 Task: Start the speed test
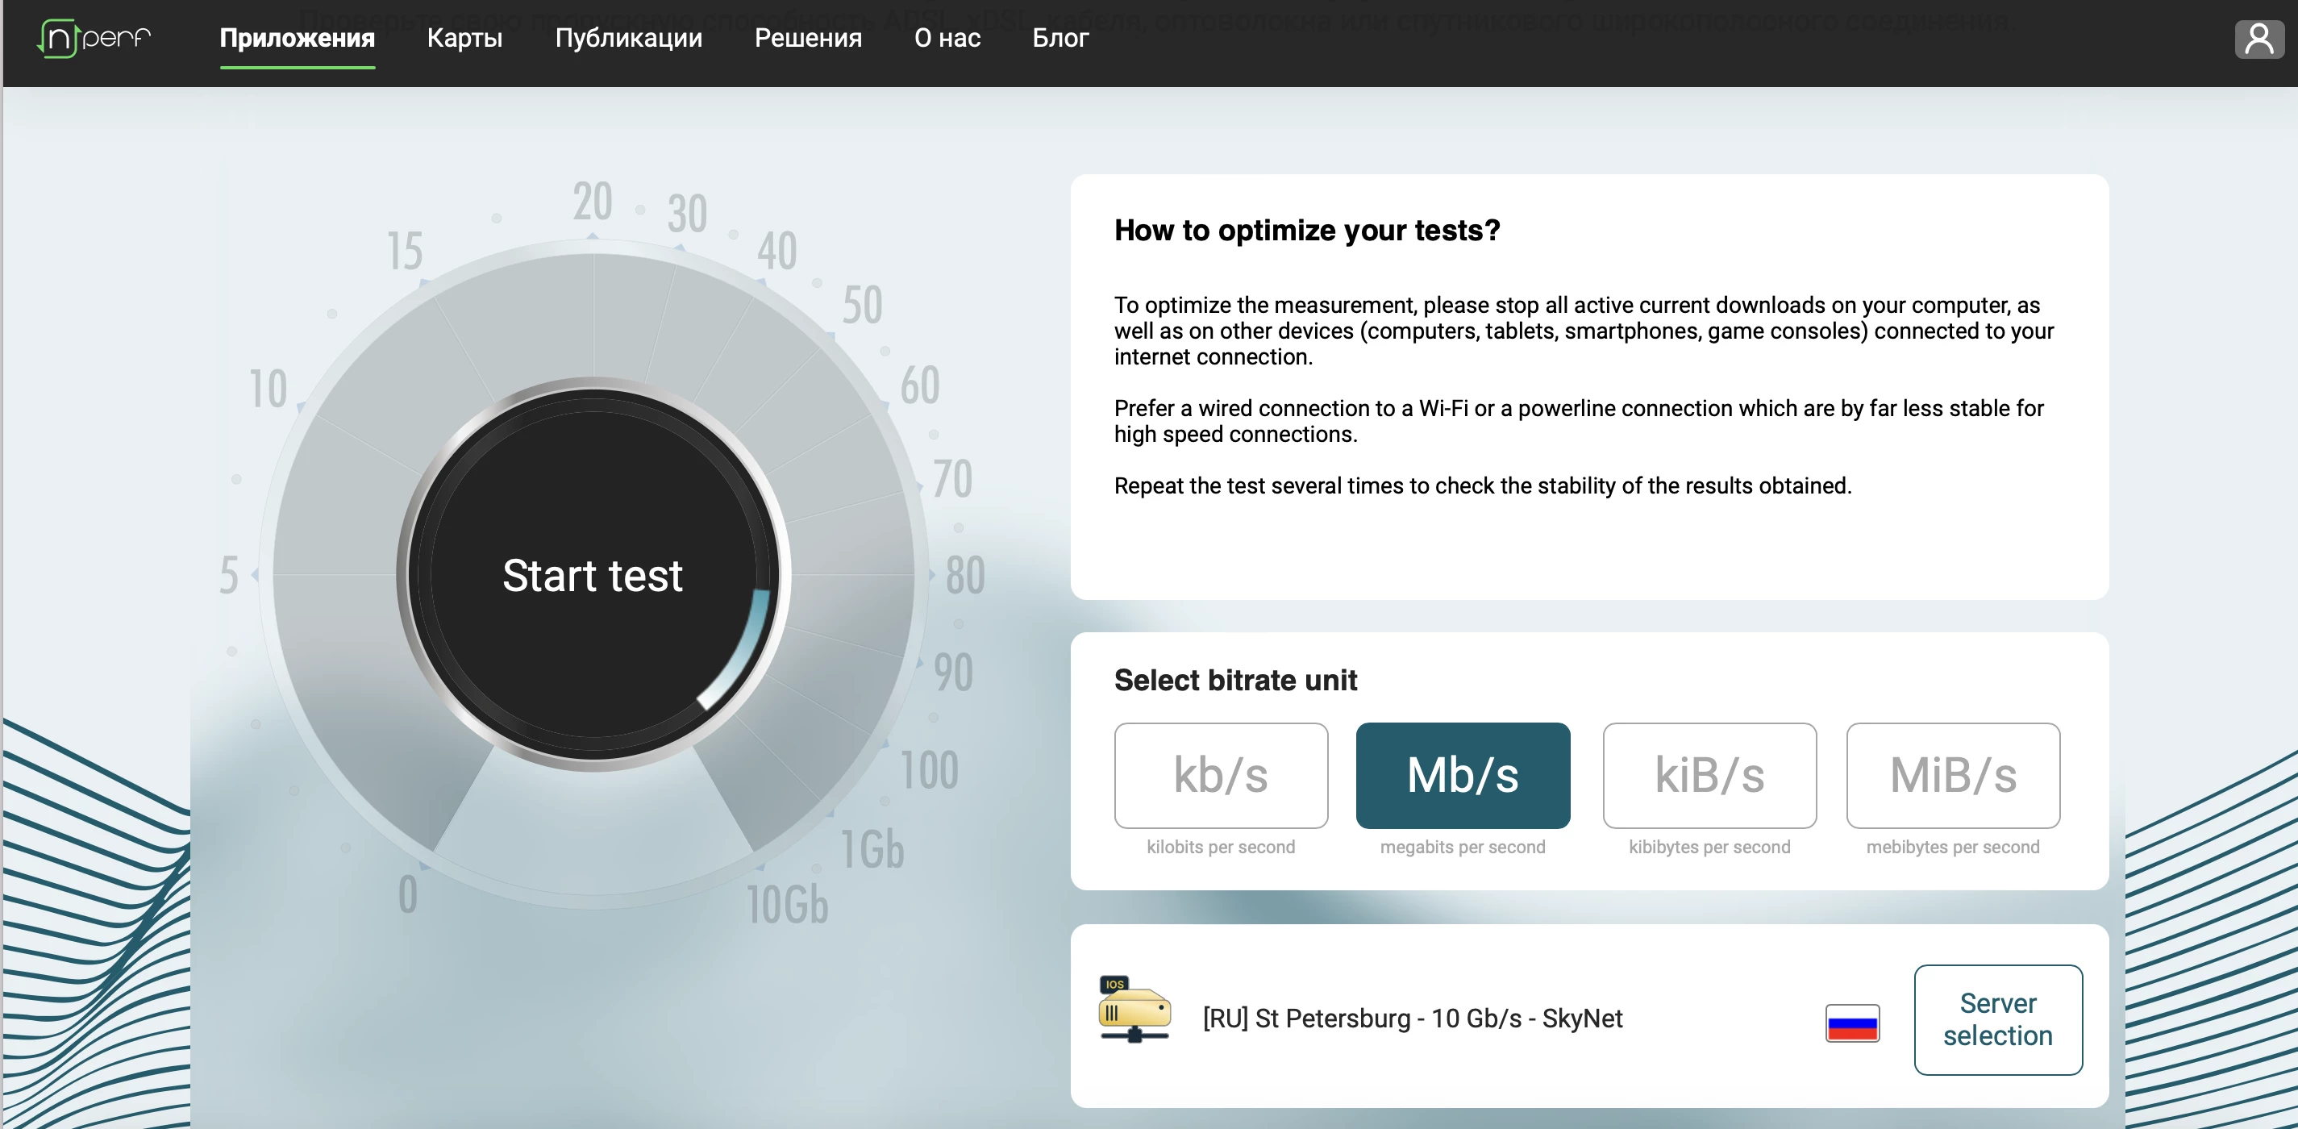(593, 575)
